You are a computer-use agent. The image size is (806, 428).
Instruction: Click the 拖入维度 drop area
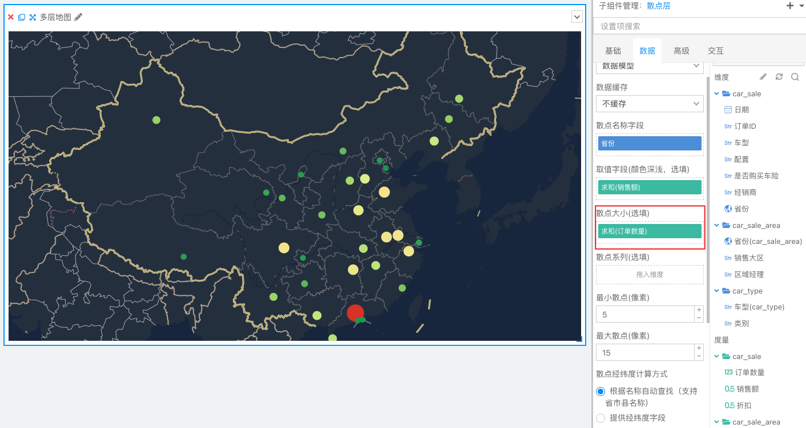[650, 275]
